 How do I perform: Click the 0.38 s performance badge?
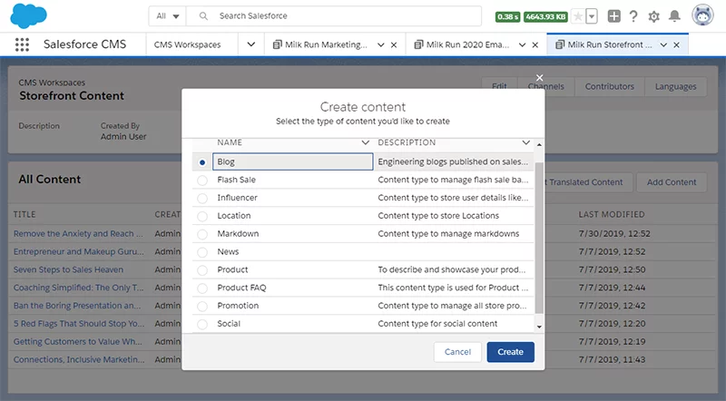pos(507,16)
